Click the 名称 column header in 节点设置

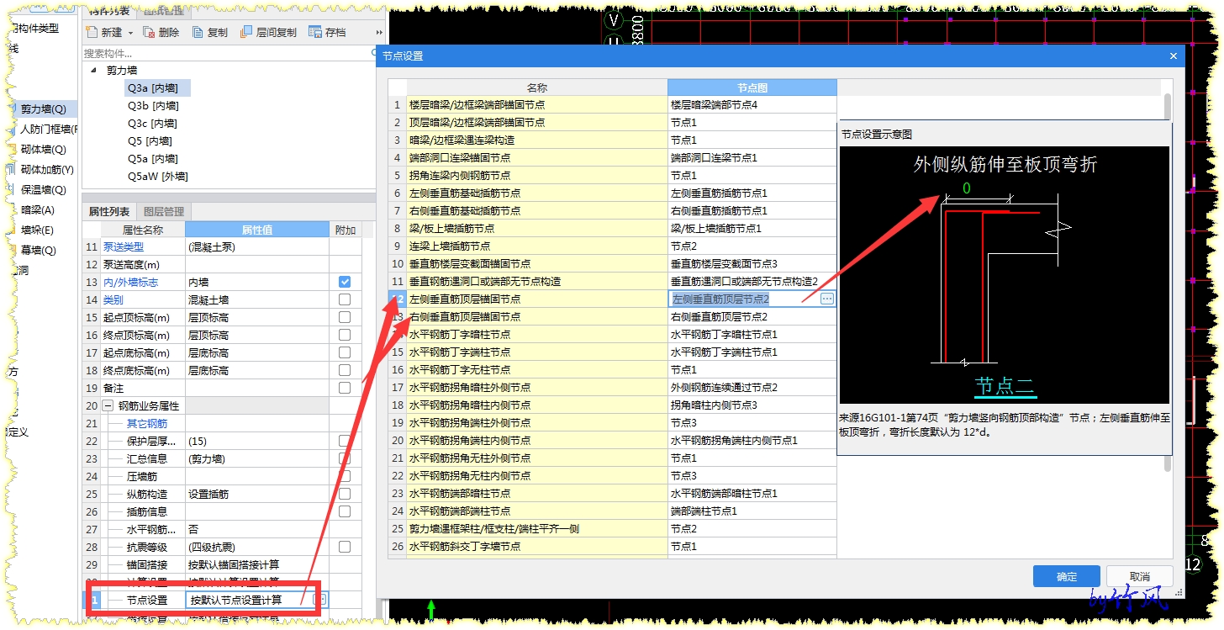tap(537, 87)
